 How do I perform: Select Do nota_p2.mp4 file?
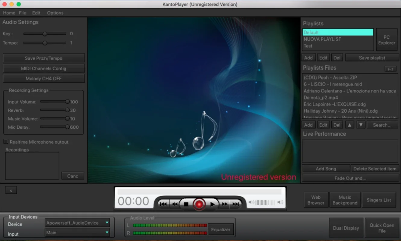click(x=350, y=97)
